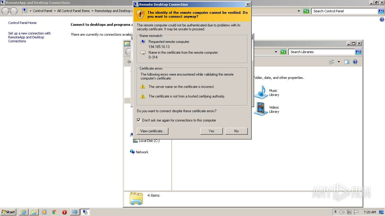Click the volume speaker tray icon

click(x=342, y=212)
